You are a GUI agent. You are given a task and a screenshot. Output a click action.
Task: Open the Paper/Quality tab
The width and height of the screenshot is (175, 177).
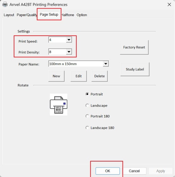pyautogui.click(x=27, y=15)
